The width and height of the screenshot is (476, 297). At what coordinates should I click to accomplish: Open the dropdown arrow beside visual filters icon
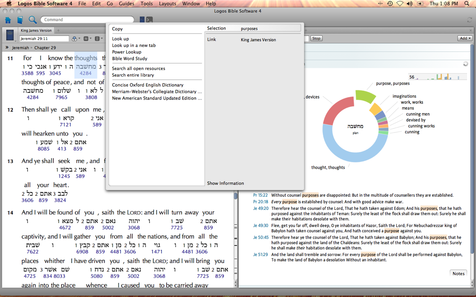tap(79, 38)
